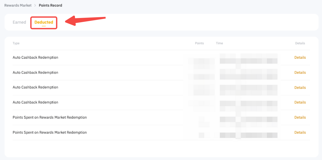
Task: Click last Points Spent on Rewards Market entry
Action: tap(50, 132)
